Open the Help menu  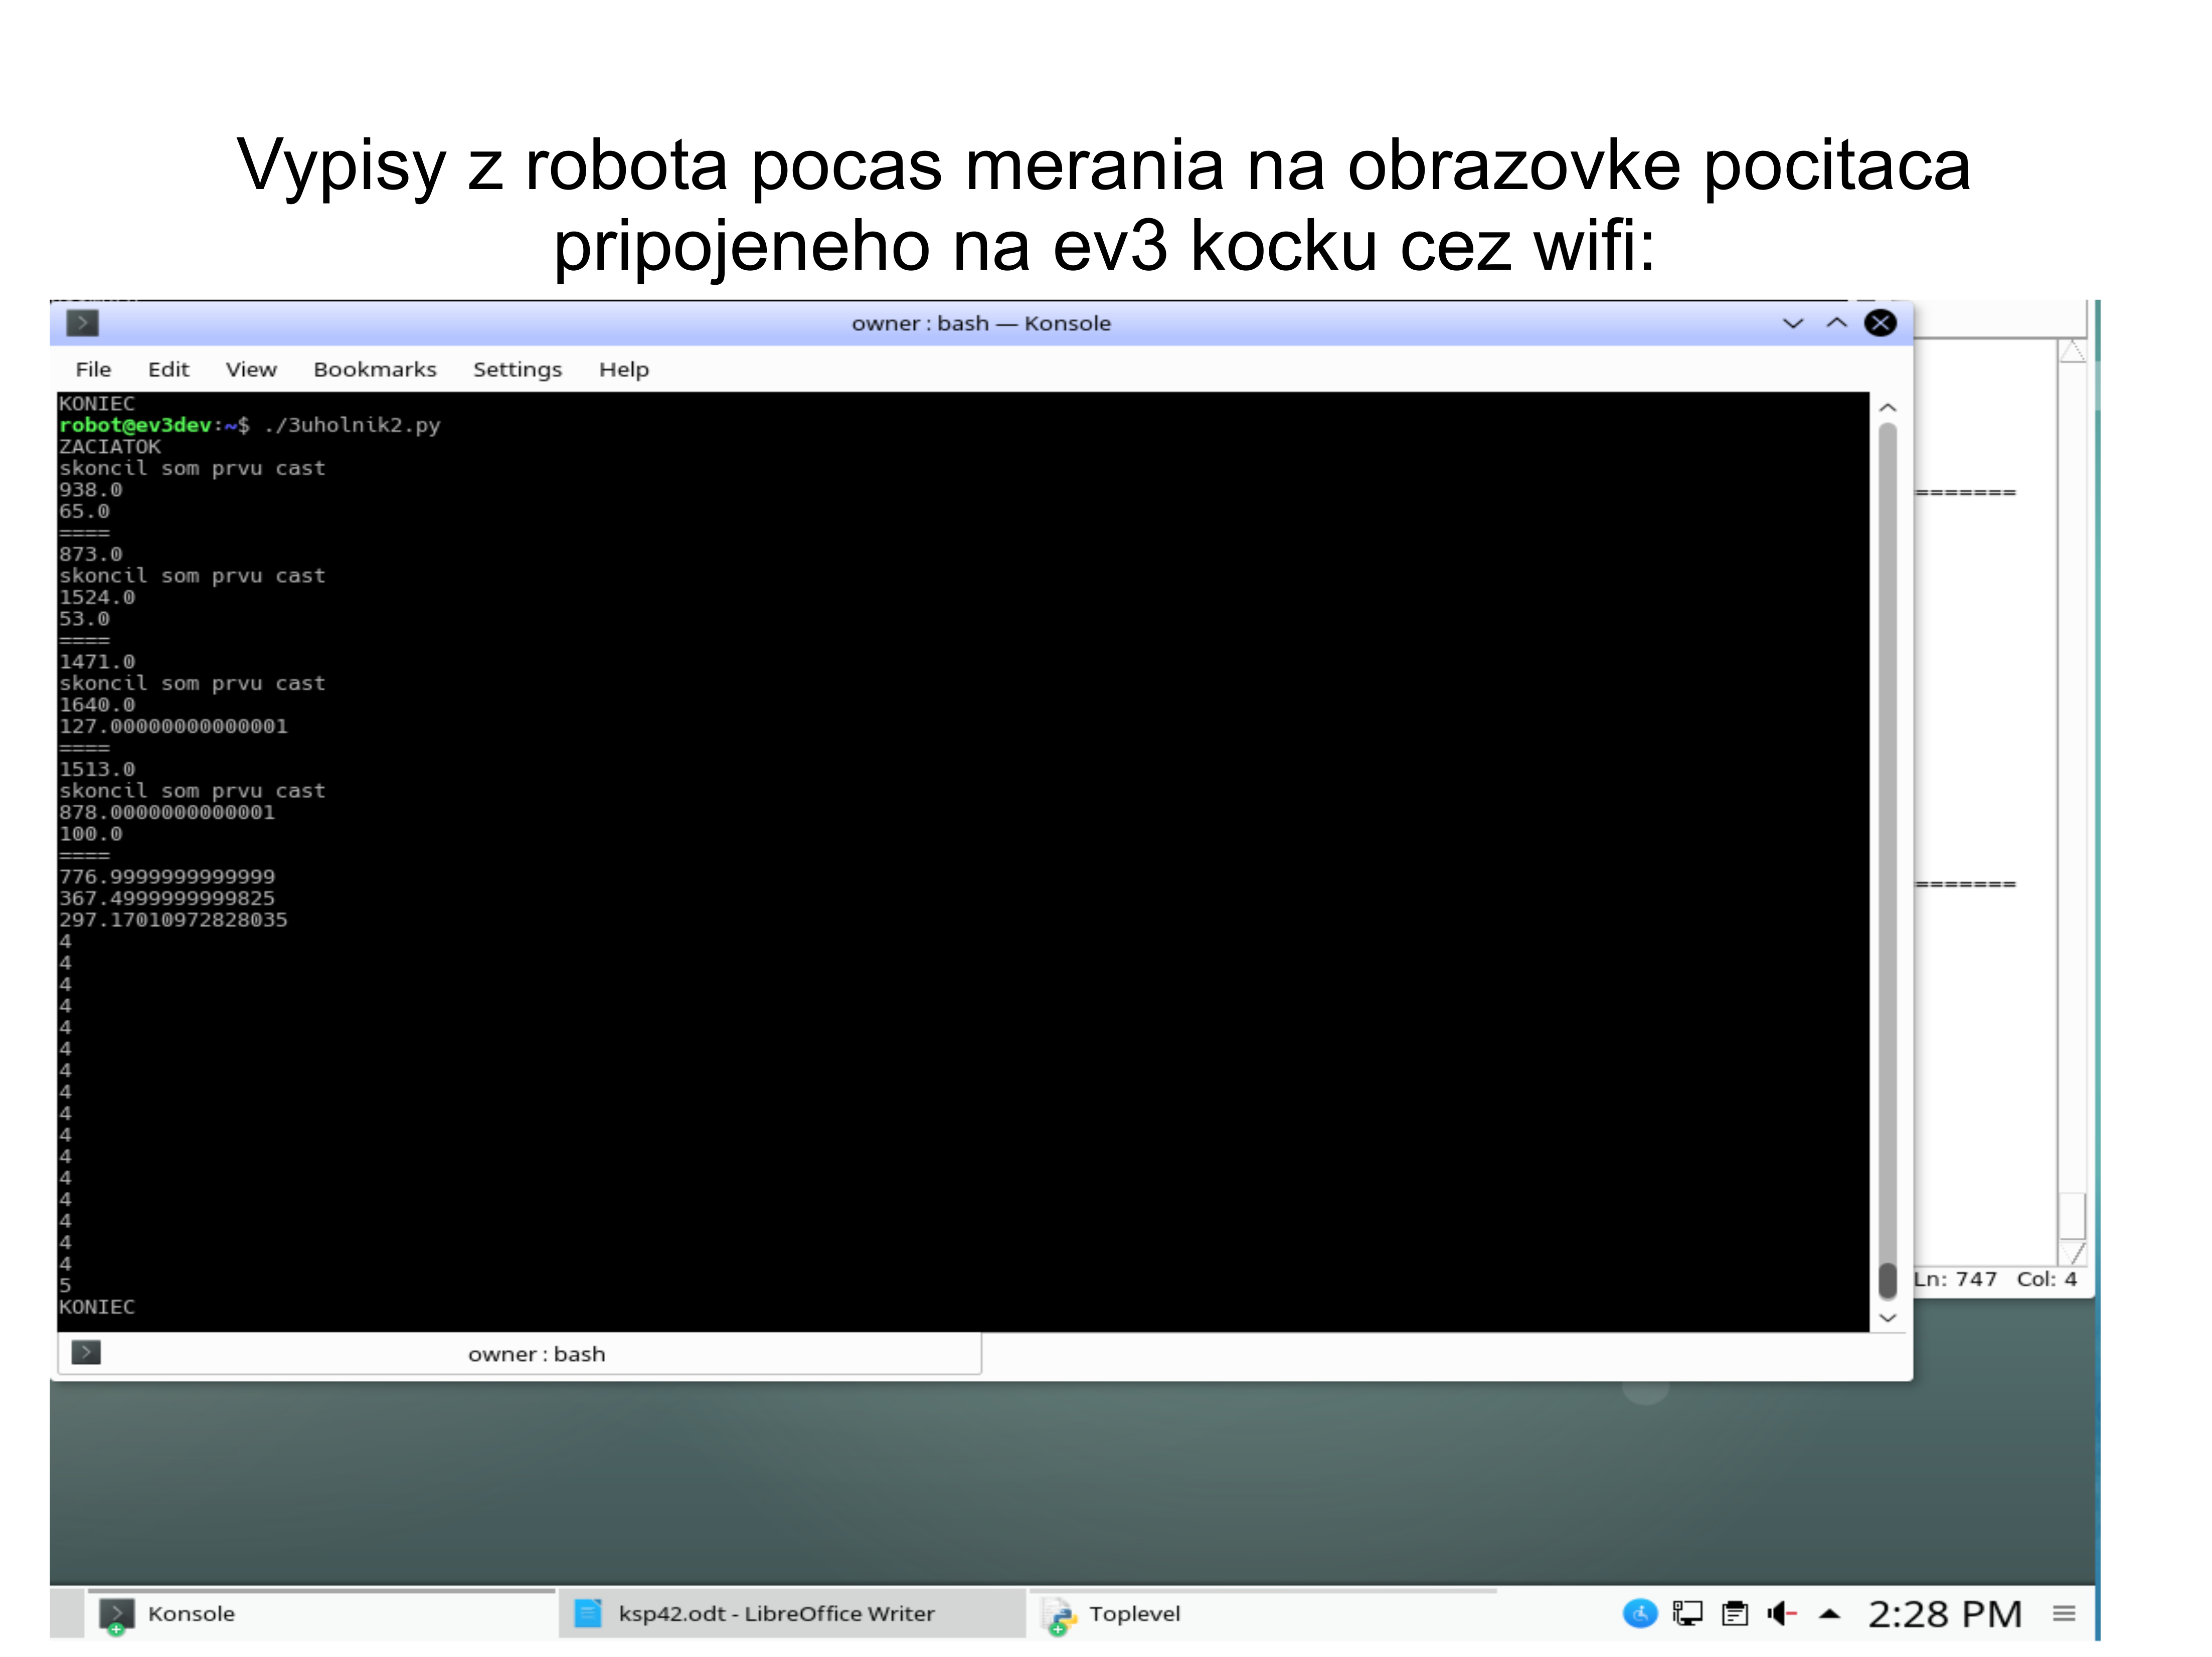[x=624, y=369]
